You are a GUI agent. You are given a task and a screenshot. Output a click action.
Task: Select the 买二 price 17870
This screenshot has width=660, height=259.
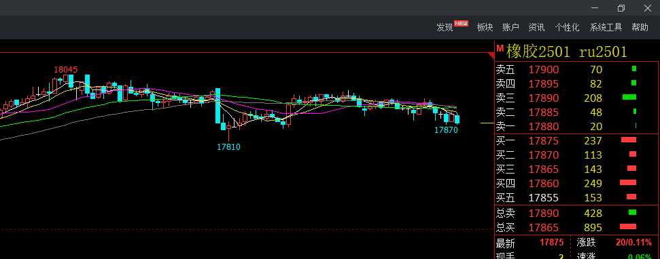coord(544,155)
